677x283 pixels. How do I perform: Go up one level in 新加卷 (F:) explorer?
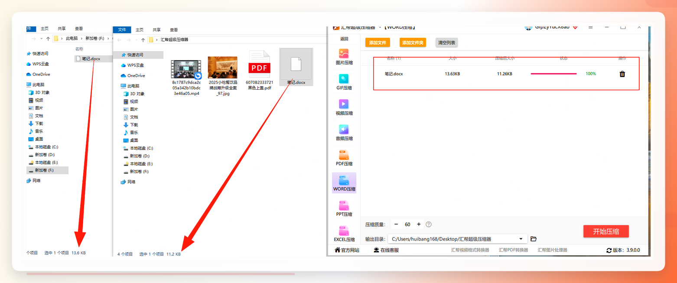(48, 38)
